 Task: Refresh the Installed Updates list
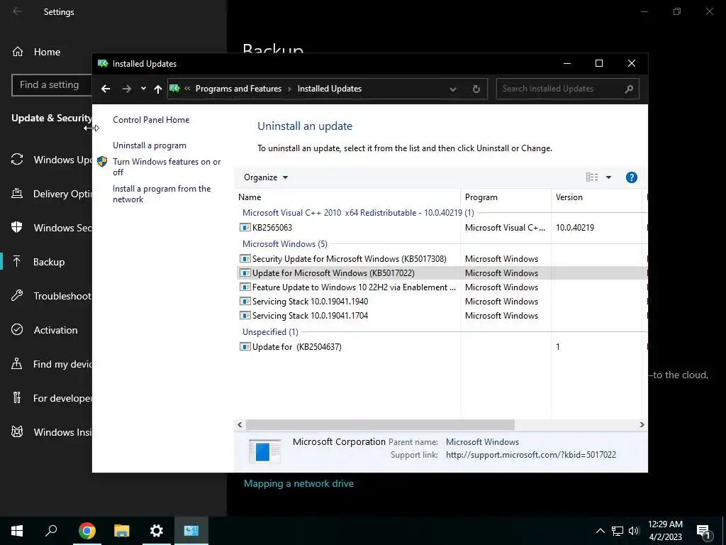click(x=476, y=89)
